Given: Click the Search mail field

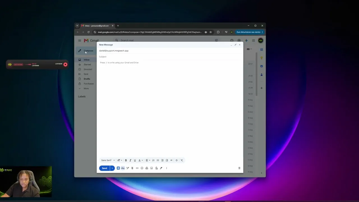Looking at the screenshot, I should point(165,40).
